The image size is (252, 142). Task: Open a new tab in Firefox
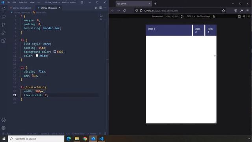[155, 4]
